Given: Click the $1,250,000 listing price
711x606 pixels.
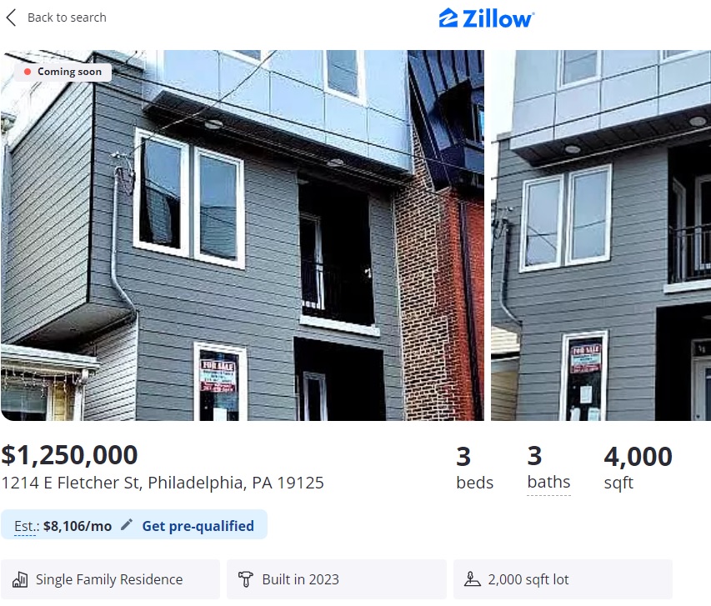Looking at the screenshot, I should pyautogui.click(x=69, y=454).
